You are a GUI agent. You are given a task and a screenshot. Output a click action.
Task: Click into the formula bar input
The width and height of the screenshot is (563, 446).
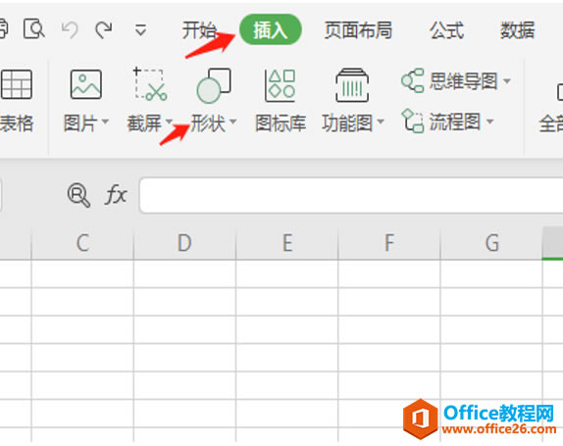(x=351, y=195)
